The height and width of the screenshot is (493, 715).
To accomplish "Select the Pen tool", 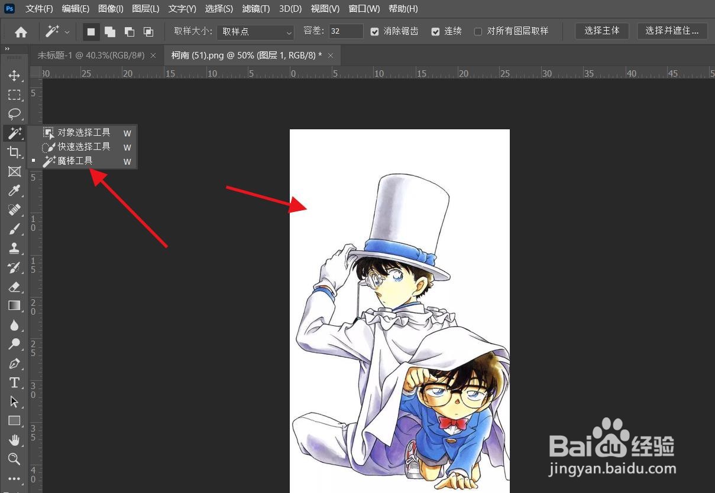I will click(x=14, y=363).
